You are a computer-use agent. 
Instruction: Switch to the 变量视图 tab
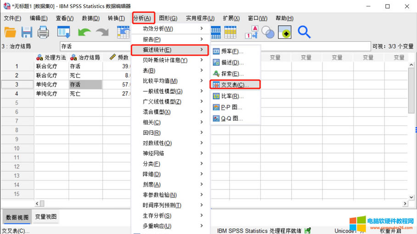46,217
